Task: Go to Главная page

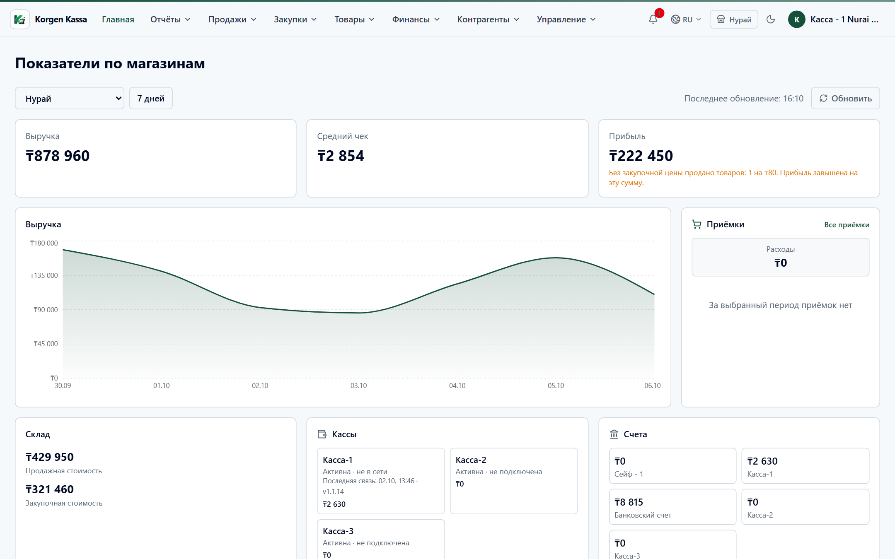Action: click(x=118, y=19)
